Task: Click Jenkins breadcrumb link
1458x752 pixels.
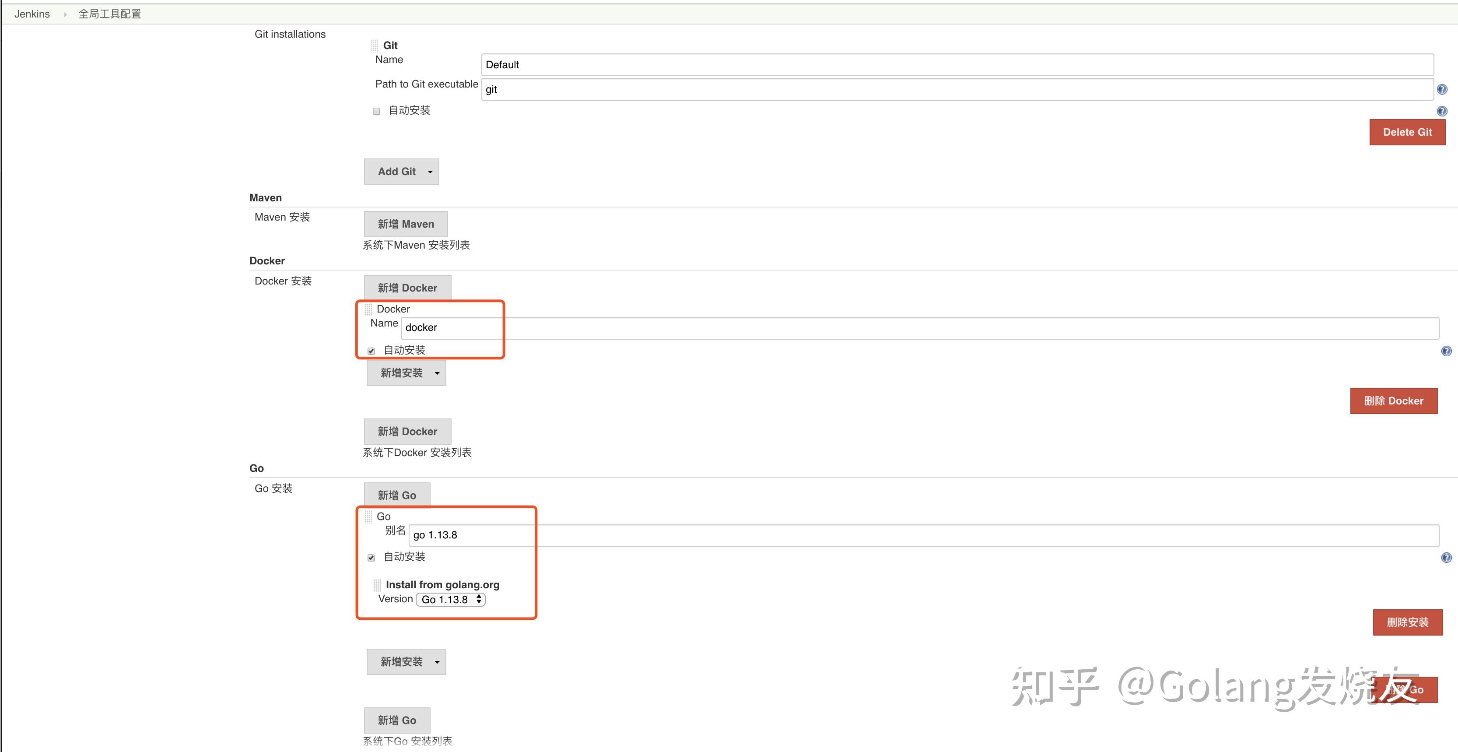Action: [32, 14]
